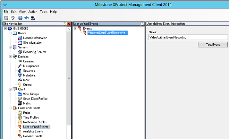Click the event Name text field
229x139 pixels.
pos(187,37)
